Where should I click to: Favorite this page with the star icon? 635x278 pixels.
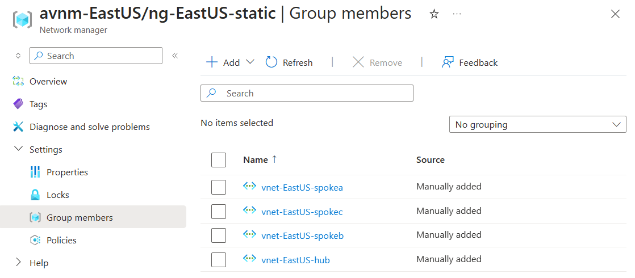click(x=434, y=14)
